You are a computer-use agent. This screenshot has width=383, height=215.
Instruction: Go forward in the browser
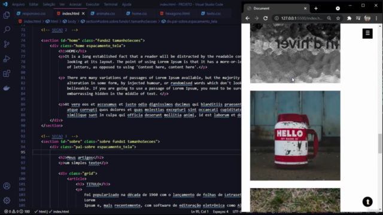pyautogui.click(x=256, y=19)
